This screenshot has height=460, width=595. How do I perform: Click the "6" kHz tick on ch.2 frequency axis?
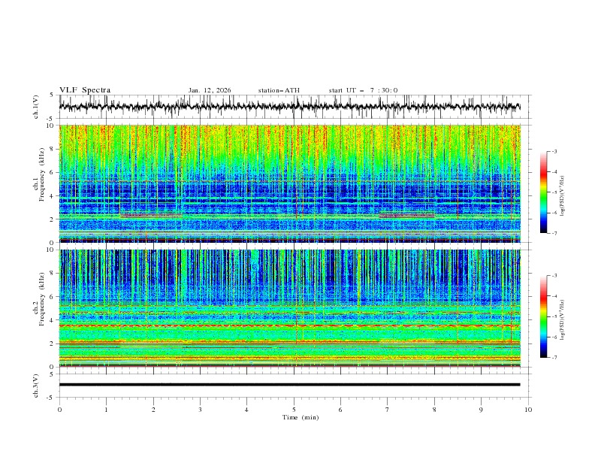(x=53, y=296)
